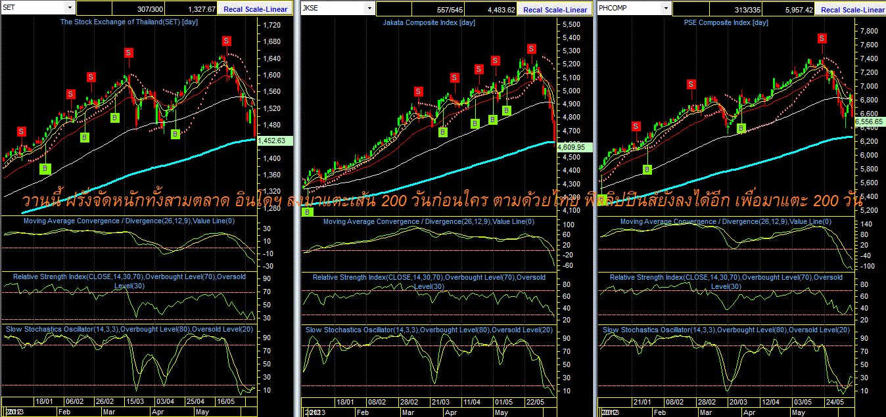Click the 557/545 field in JKSE header
Viewport: 886px width, 417px height.
click(439, 9)
